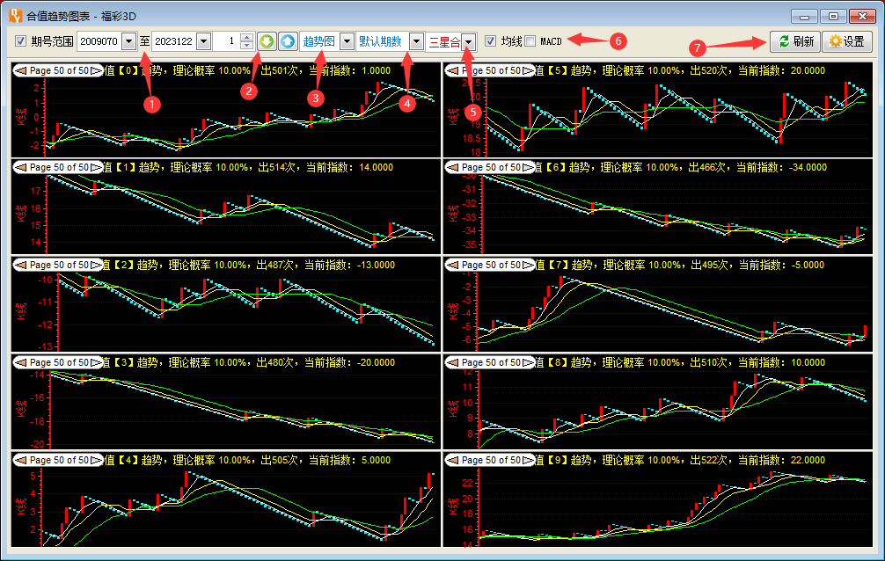Increase the spinner value with up arrow
Screen dimensions: 885x561
(246, 38)
